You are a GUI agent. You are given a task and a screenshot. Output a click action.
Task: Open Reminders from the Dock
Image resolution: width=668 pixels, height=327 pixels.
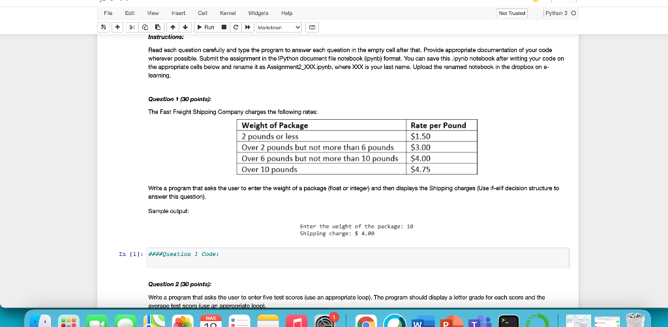239,320
